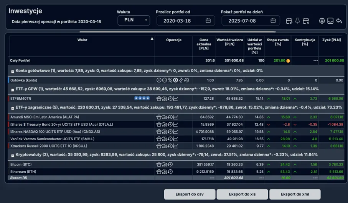This screenshot has width=348, height=203.
Task: Click the Gotówka (konto) row name
Action: coord(24,80)
